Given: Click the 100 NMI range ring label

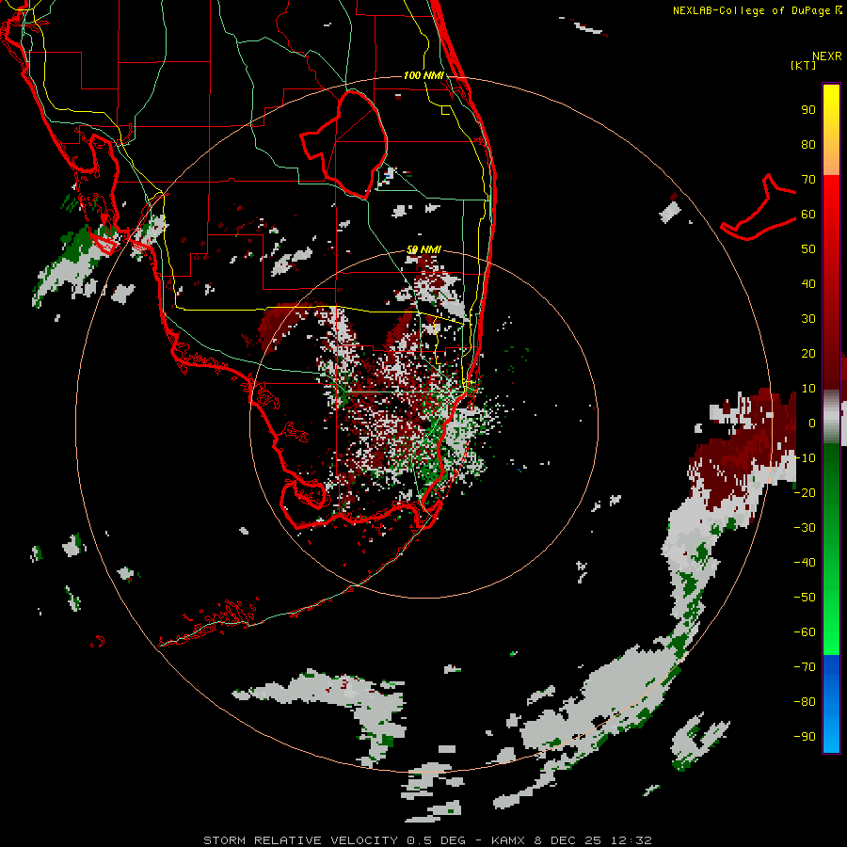Looking at the screenshot, I should [423, 75].
